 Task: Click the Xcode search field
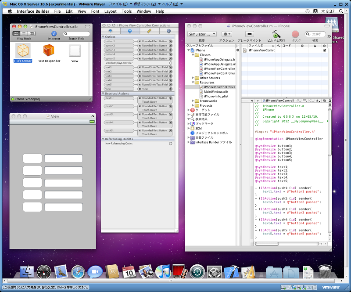[x=315, y=34]
